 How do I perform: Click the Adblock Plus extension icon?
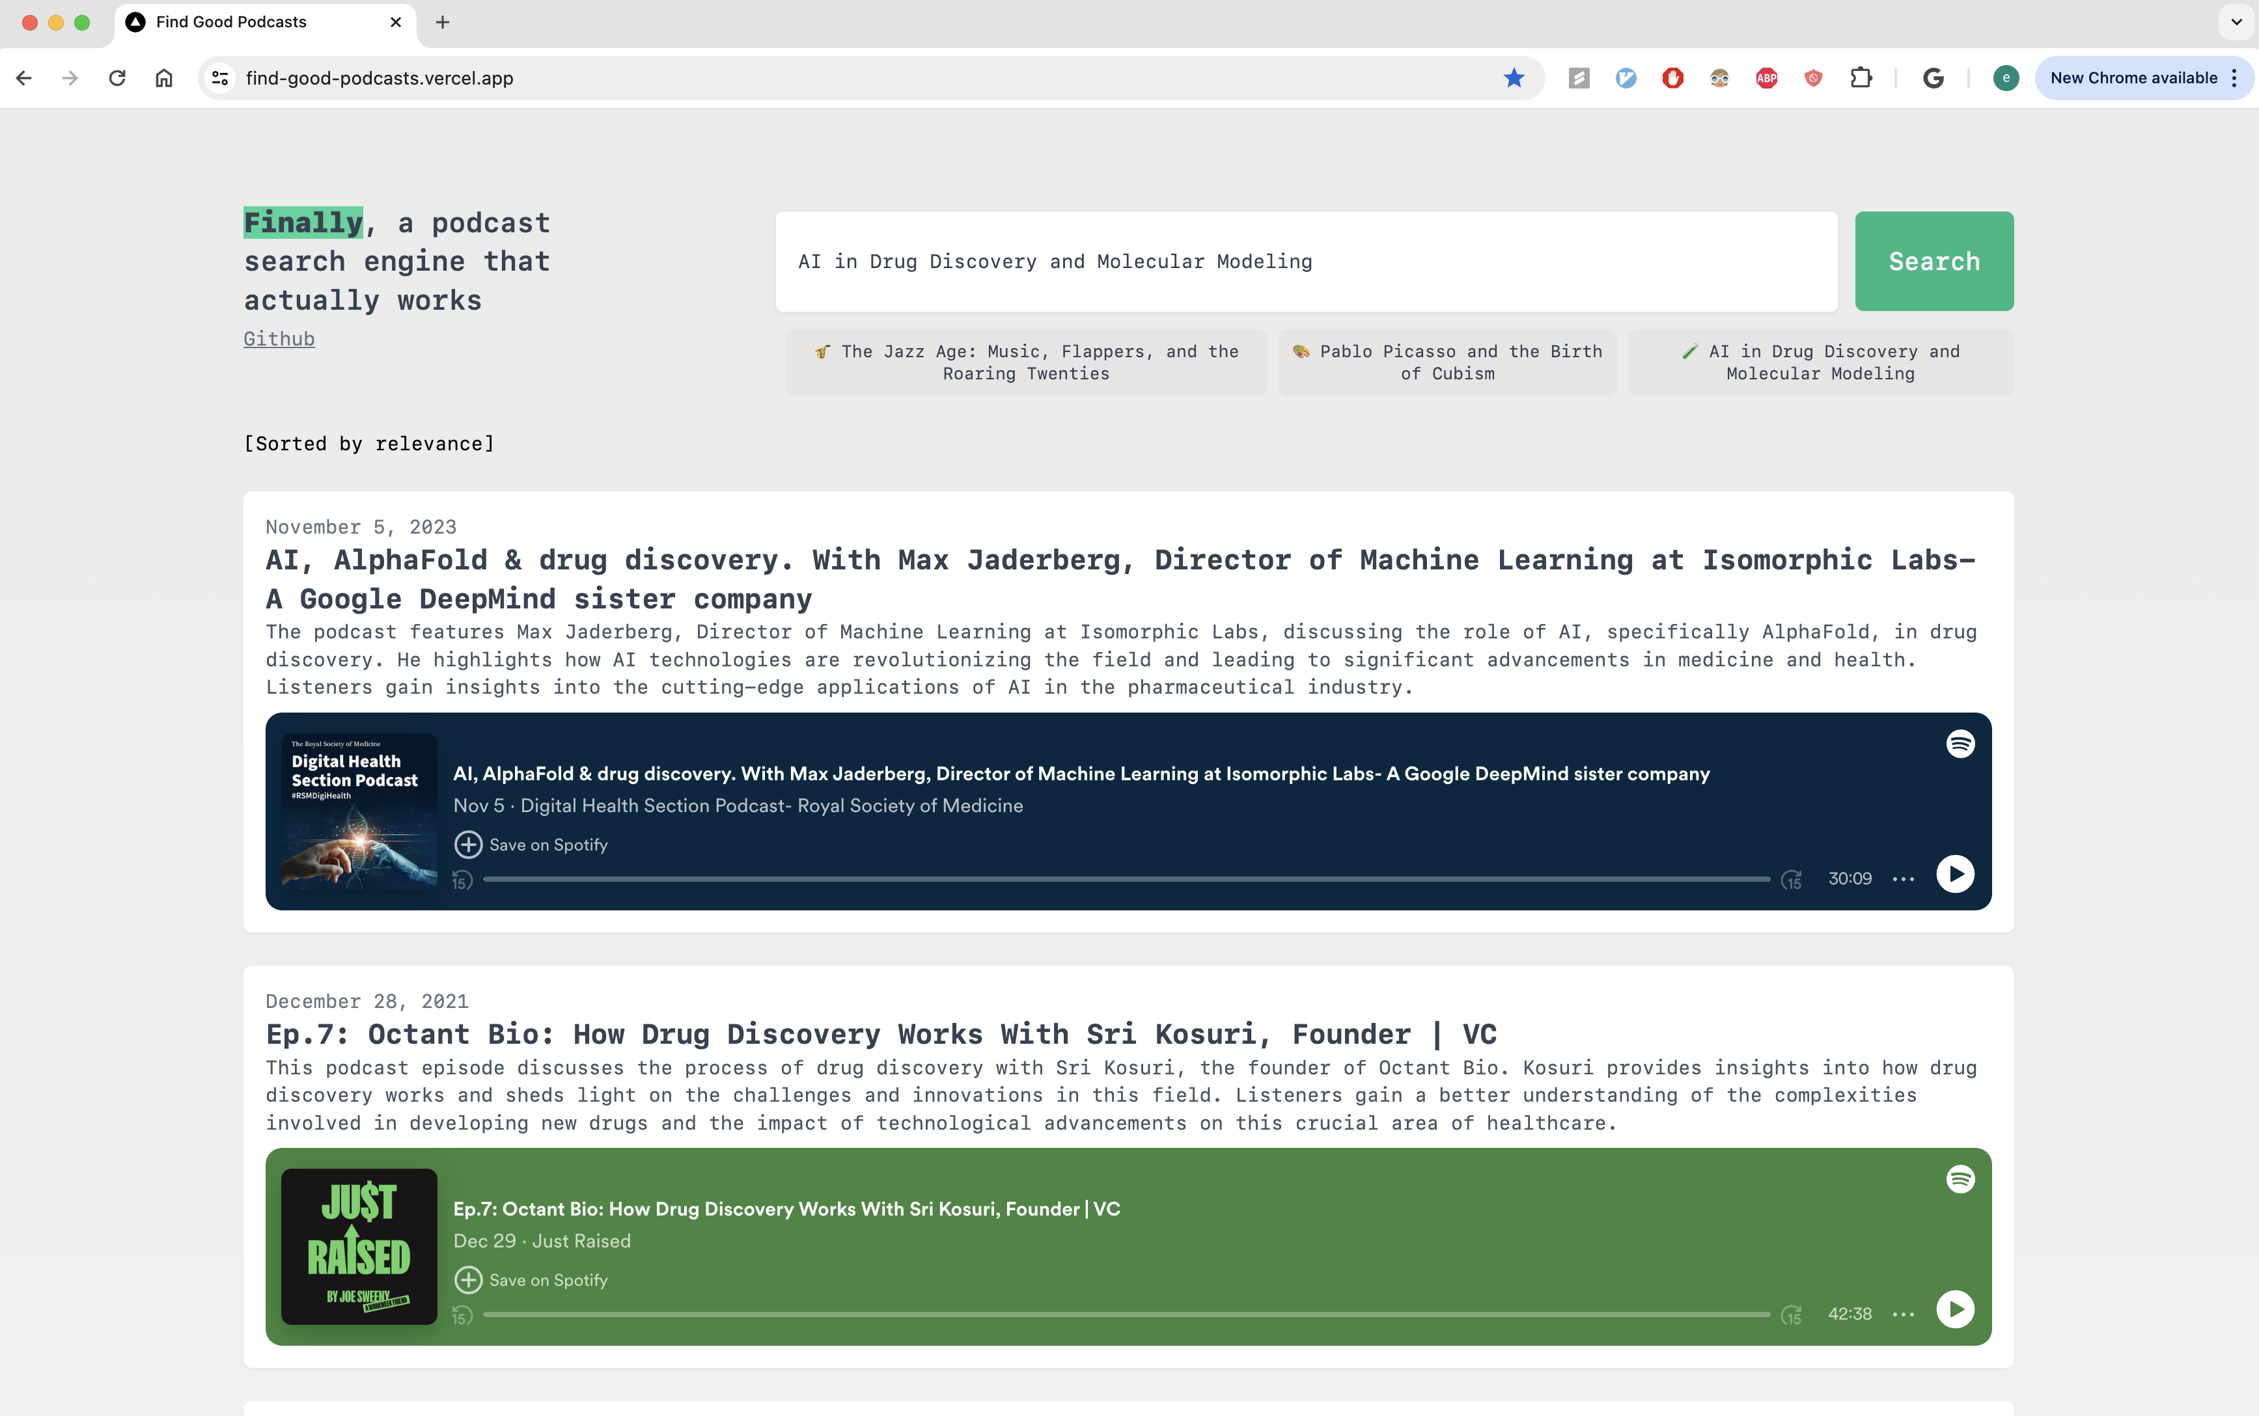click(x=1766, y=77)
